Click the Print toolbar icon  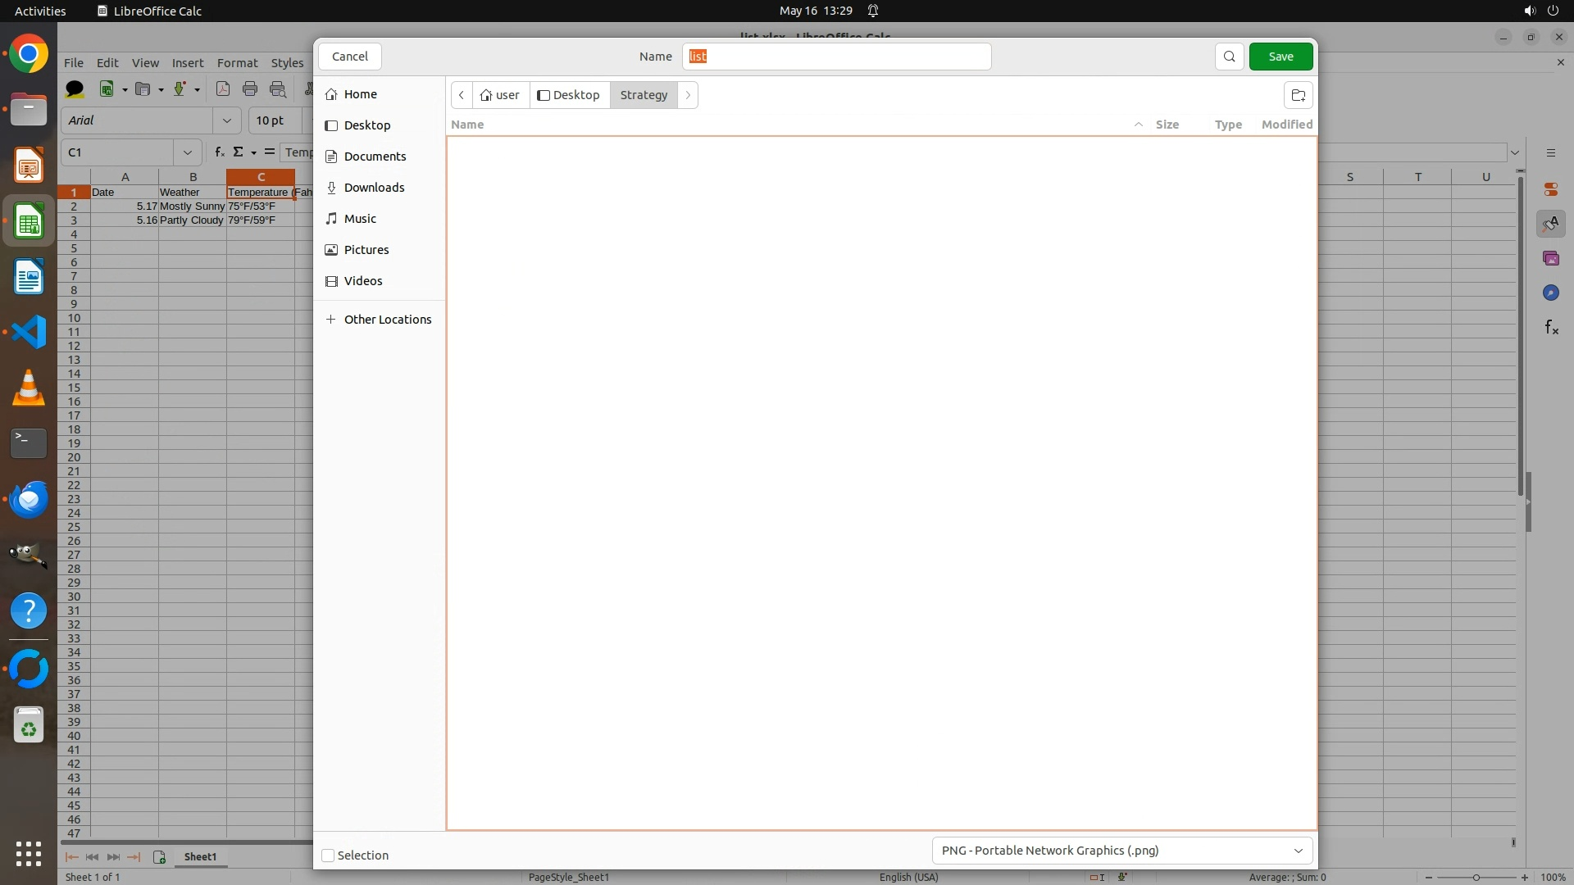(250, 89)
